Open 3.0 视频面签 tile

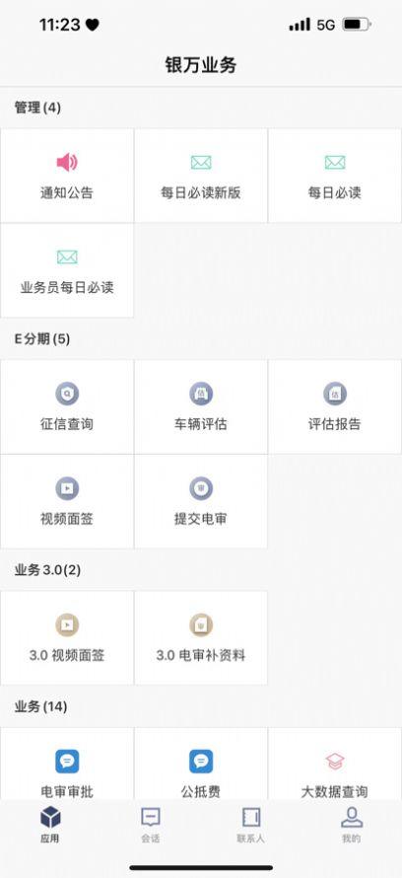point(67,637)
